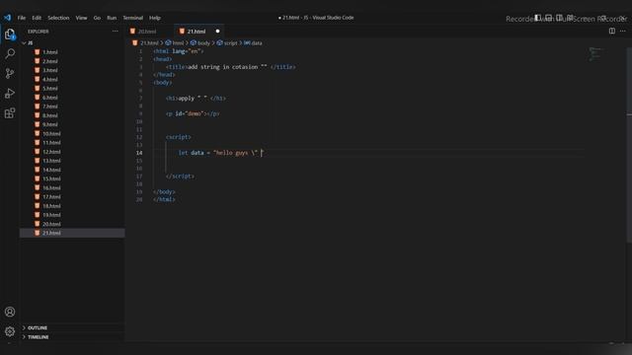The height and width of the screenshot is (355, 632).
Task: Click the minimap code preview
Action: pyautogui.click(x=596, y=54)
